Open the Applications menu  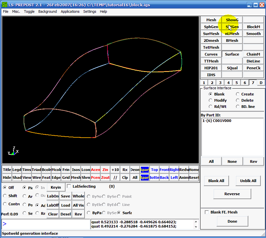click(x=70, y=11)
